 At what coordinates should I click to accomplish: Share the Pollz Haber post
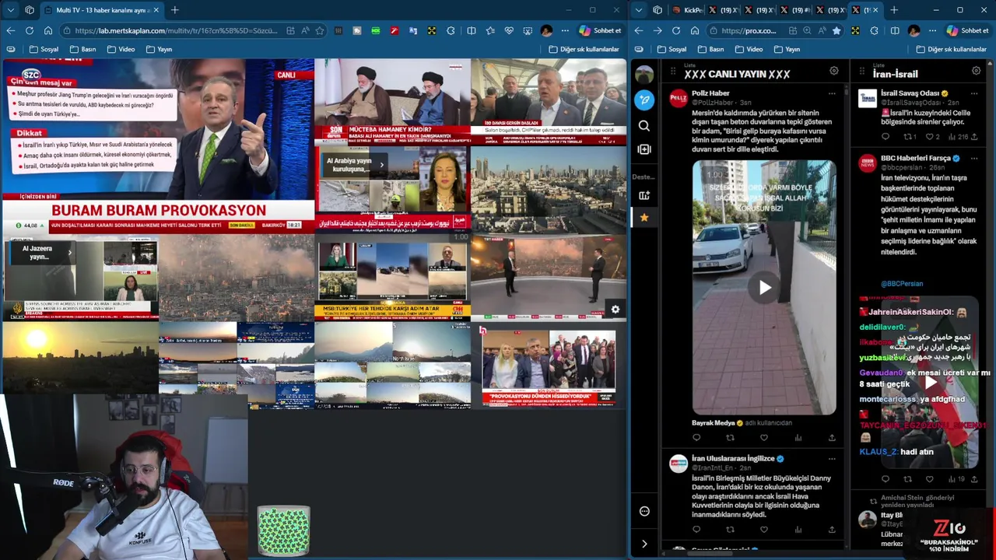pos(832,438)
